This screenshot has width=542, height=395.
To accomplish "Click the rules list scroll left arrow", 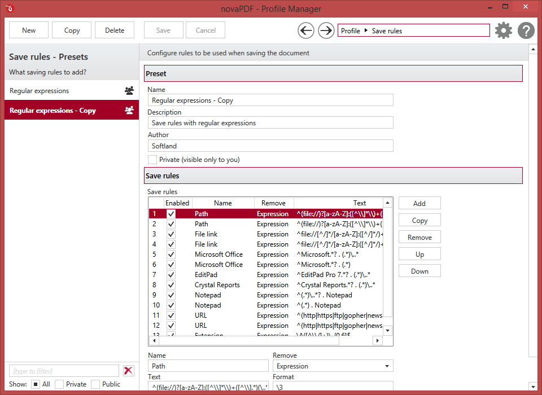I will [154, 340].
